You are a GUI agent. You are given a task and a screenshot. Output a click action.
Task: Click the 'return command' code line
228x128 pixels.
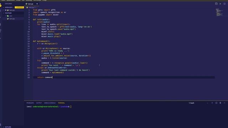coord(45,78)
